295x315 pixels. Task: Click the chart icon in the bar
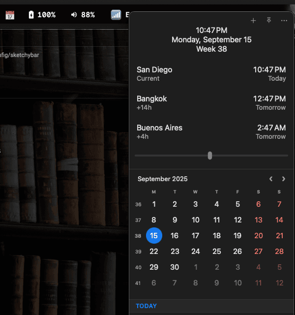[116, 15]
